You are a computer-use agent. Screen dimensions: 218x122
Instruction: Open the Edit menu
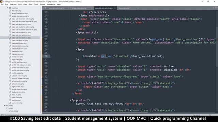pyautogui.click(x=6, y=4)
